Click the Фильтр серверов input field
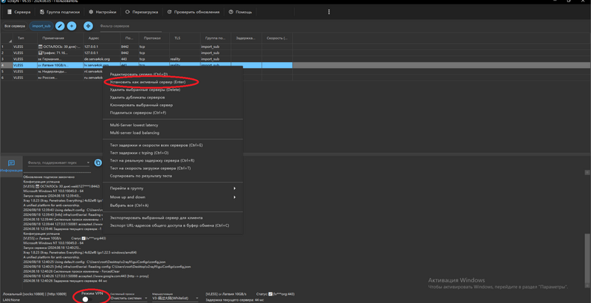 coord(133,26)
